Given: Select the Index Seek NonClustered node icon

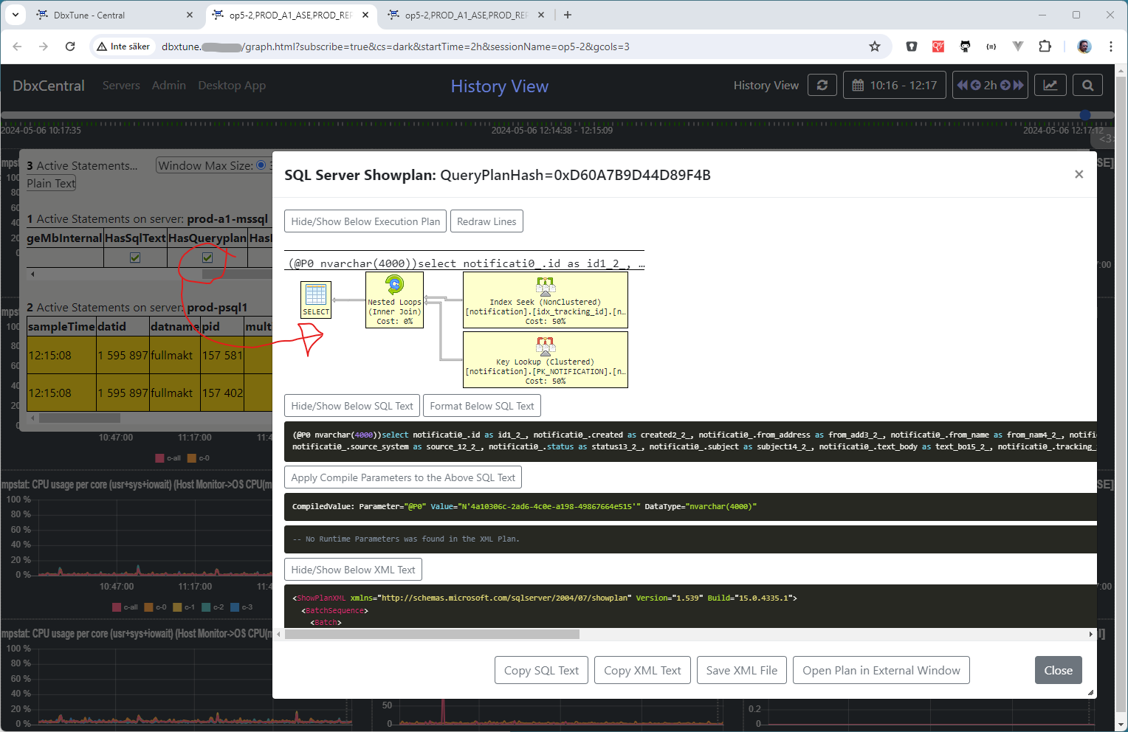Looking at the screenshot, I should (x=545, y=286).
